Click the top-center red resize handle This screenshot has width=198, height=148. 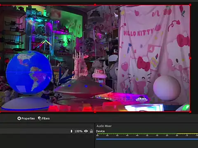(x=95, y=5)
